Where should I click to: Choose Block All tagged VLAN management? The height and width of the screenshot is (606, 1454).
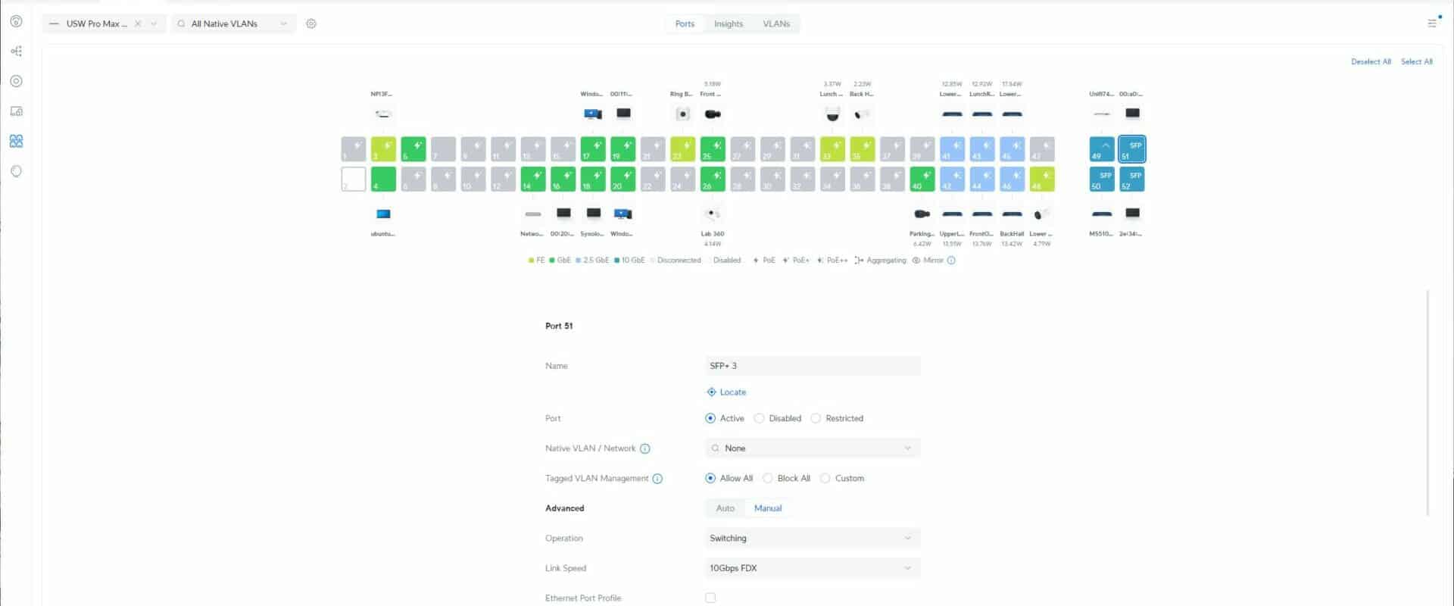pyautogui.click(x=768, y=479)
